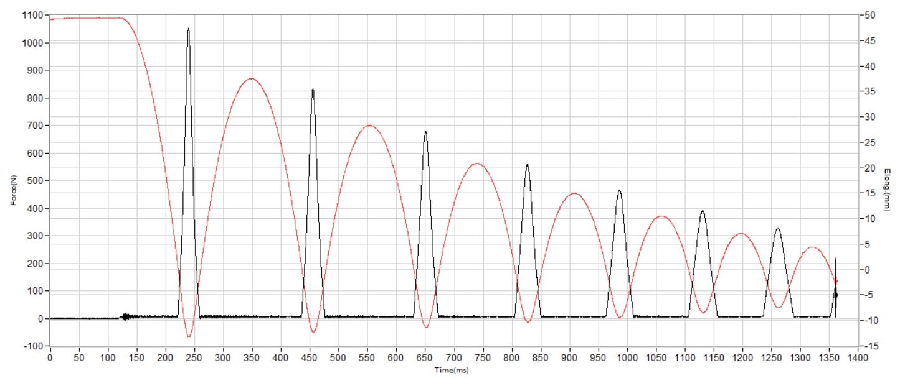Click the red end marker of the elongation curve
900x378 pixels.
point(836,282)
